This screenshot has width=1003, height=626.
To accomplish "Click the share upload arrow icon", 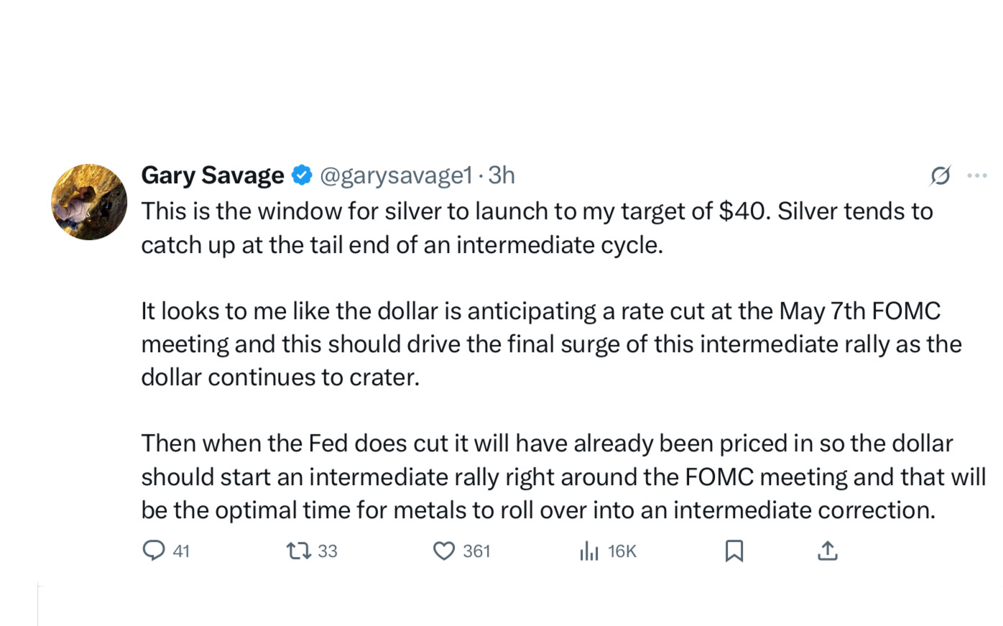I will (x=828, y=551).
